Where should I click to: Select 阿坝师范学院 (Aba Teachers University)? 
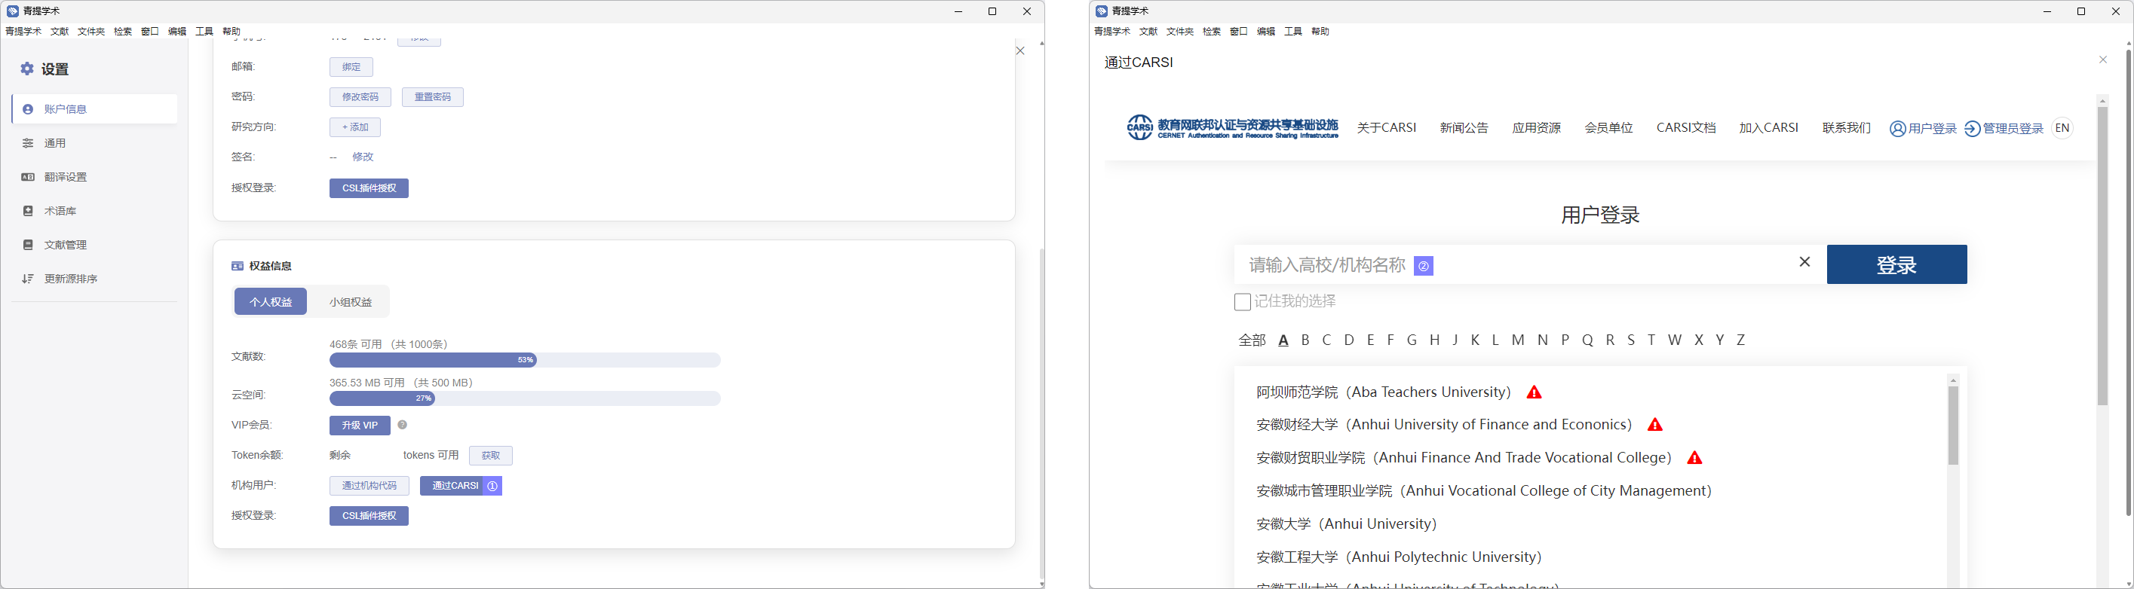coord(1384,392)
